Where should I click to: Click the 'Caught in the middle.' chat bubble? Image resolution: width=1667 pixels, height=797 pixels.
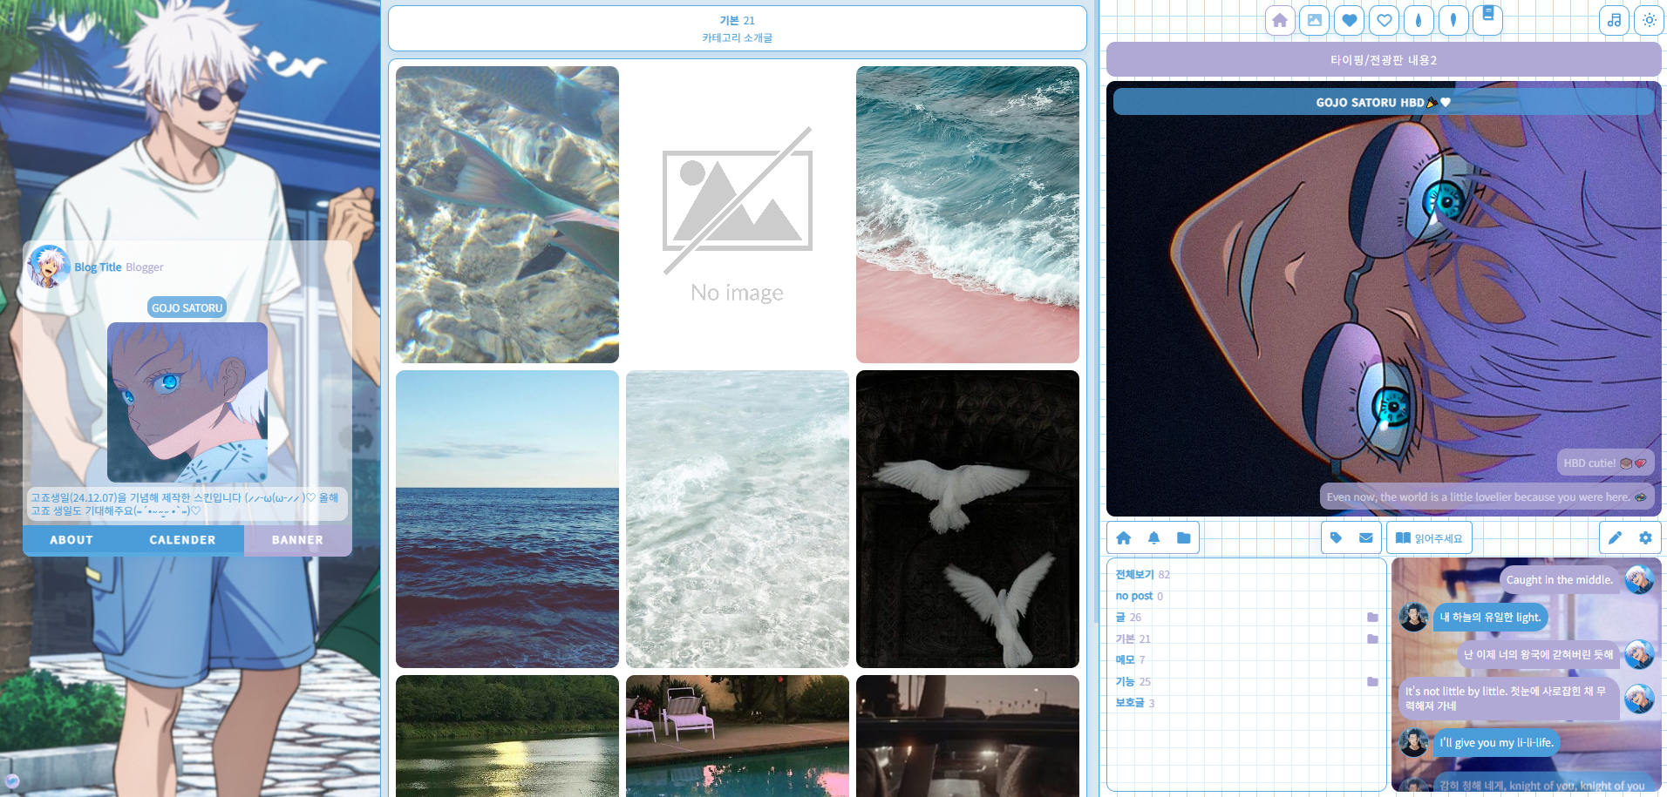(1560, 579)
